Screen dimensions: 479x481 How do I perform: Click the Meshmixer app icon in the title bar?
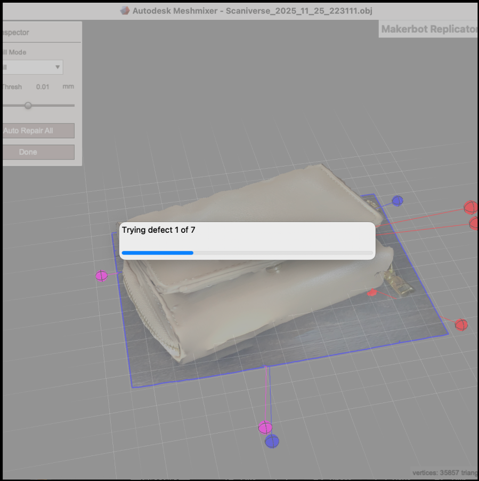[125, 10]
